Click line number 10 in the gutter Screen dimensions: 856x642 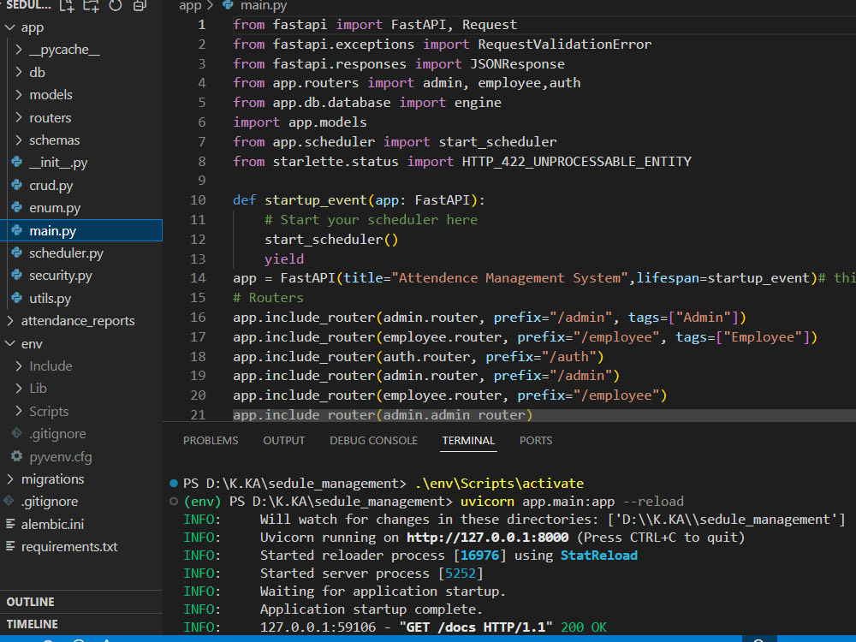coord(198,199)
